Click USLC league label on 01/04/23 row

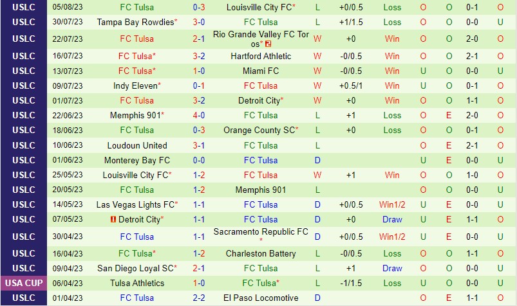point(24,298)
